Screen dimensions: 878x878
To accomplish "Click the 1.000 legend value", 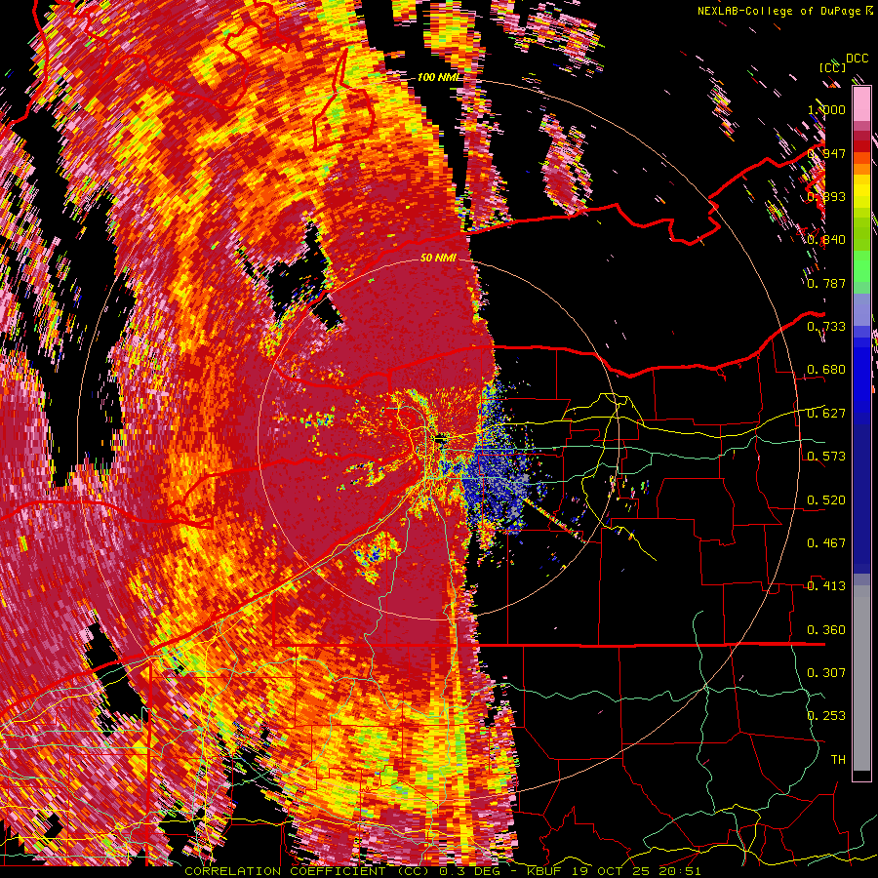I will pos(826,109).
